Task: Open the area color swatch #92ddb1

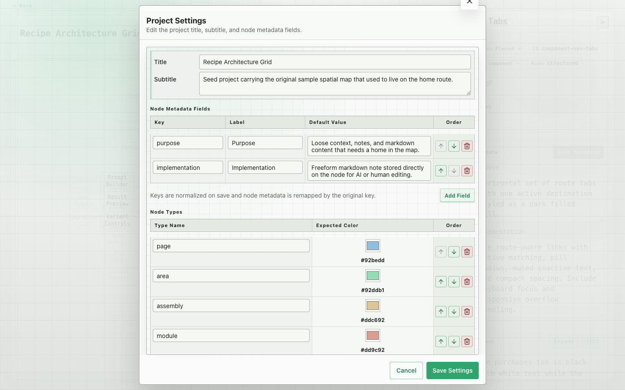Action: coord(373,276)
